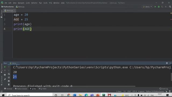Click the Windows taskbar search box
Image resolution: width=172 pixels, height=97 pixels.
tap(30, 95)
